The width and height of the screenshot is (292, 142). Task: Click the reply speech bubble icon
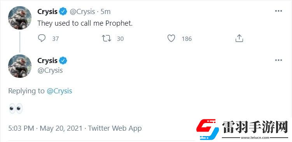(42, 39)
